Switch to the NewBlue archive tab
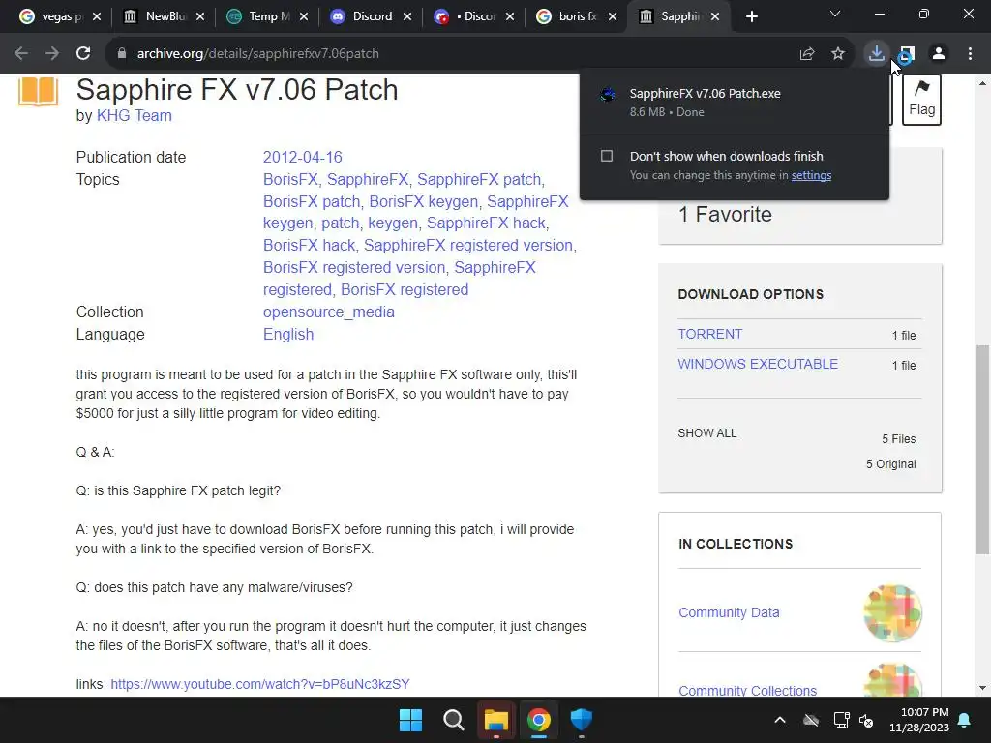Image resolution: width=991 pixels, height=743 pixels. (156, 16)
